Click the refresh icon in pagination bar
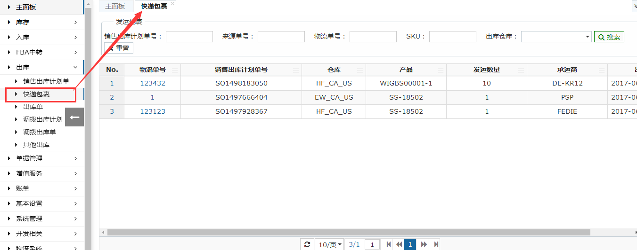637x250 pixels. click(x=307, y=244)
